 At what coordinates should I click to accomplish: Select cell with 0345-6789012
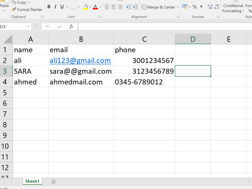(x=144, y=82)
